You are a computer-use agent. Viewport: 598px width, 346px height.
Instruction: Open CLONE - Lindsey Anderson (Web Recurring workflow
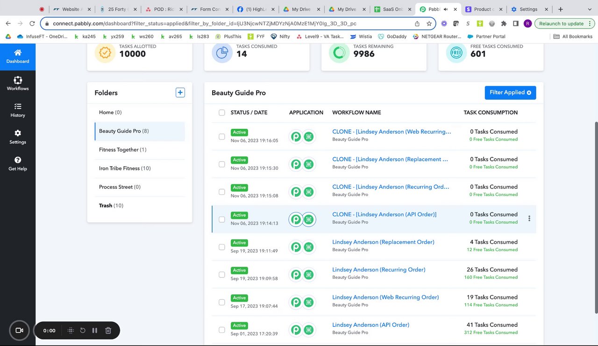(x=392, y=132)
